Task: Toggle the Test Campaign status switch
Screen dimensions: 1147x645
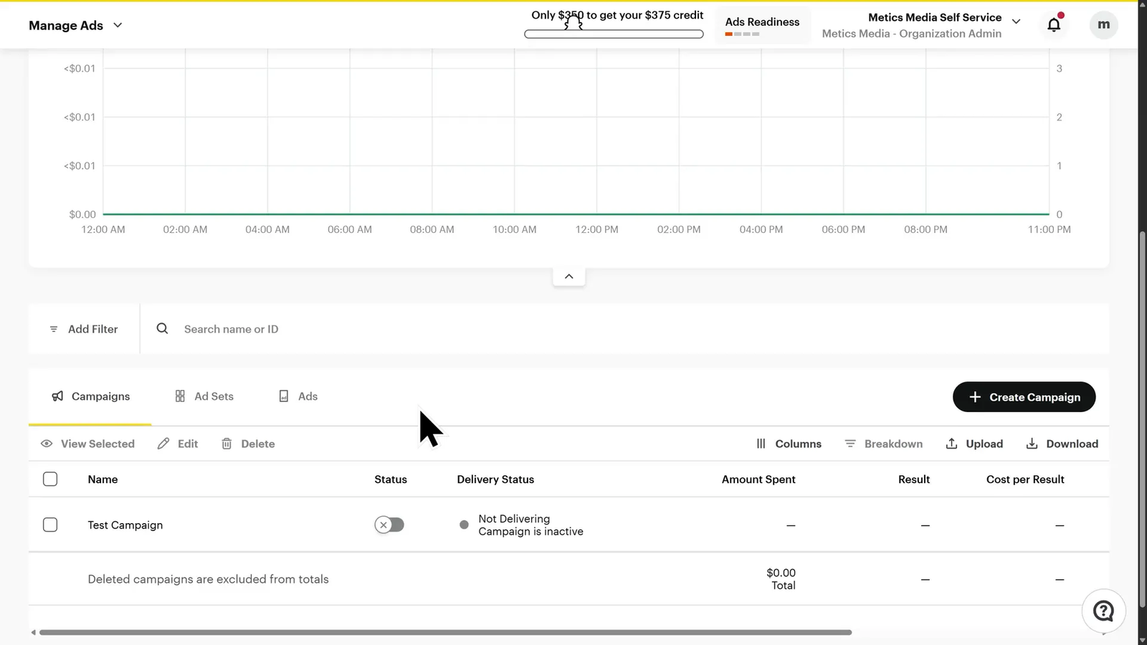Action: [389, 525]
